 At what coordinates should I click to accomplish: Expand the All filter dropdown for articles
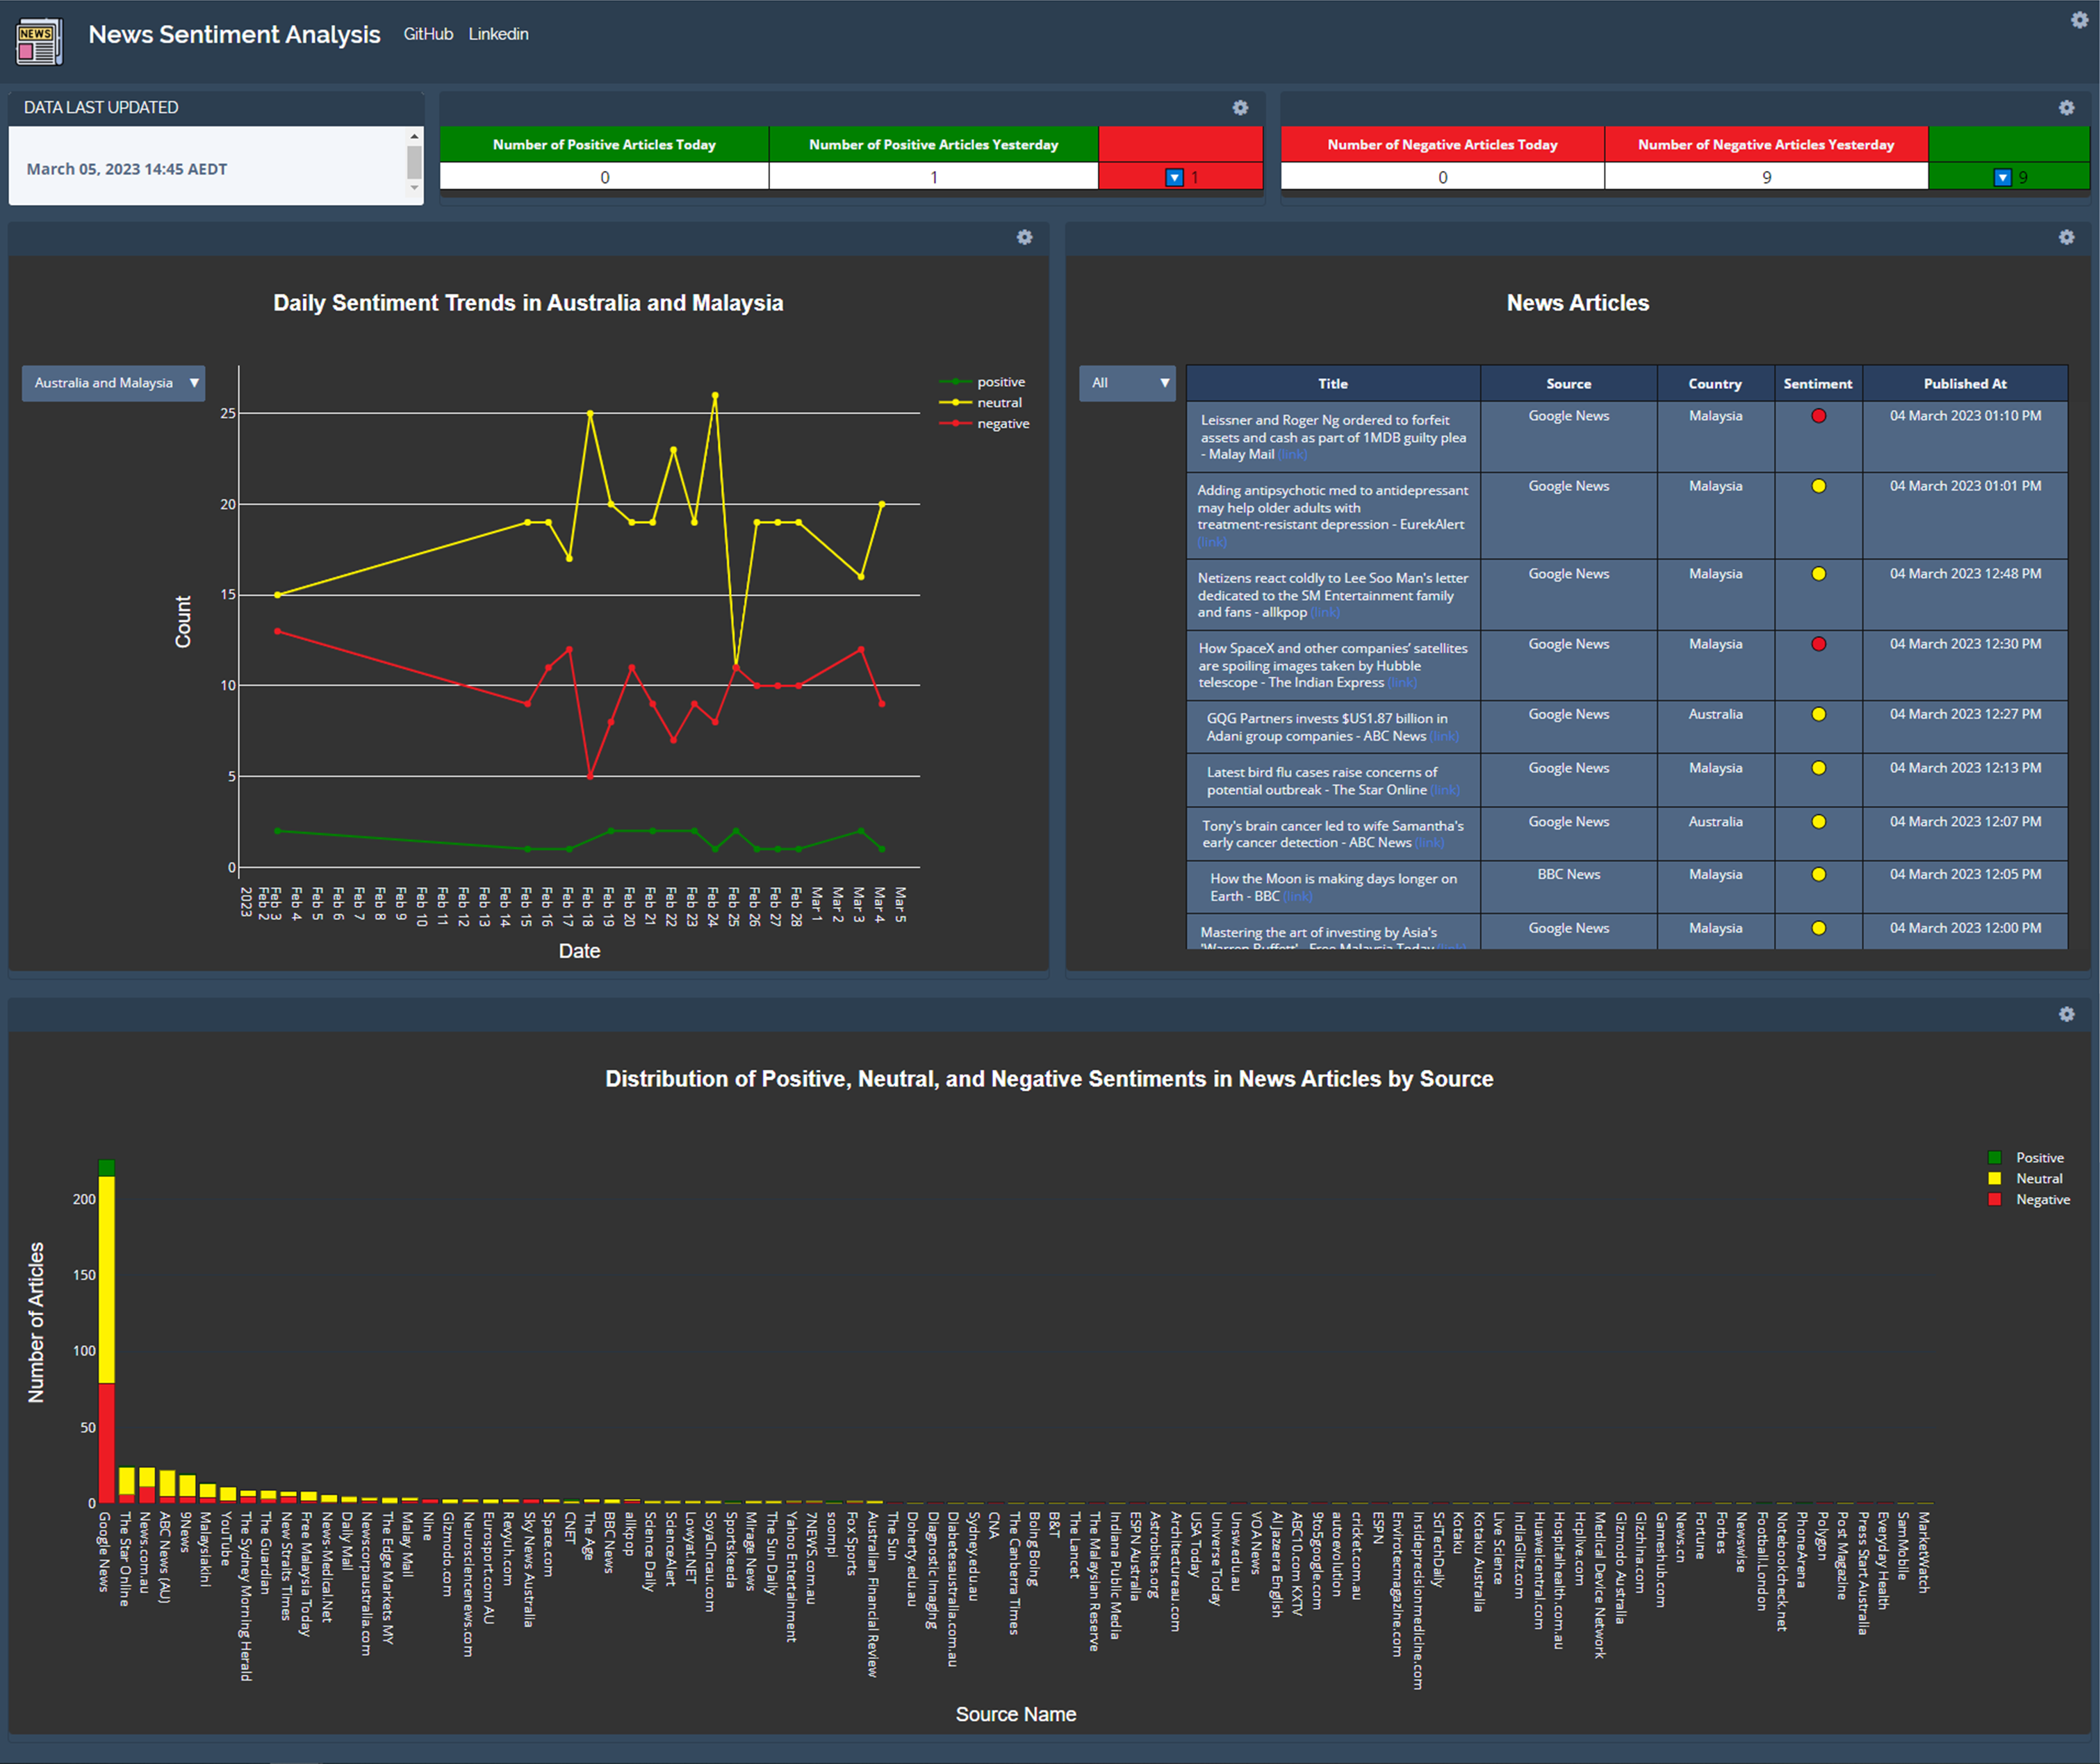coord(1128,383)
